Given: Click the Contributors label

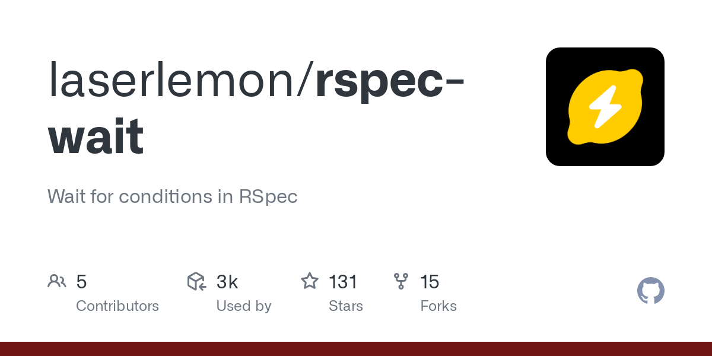Looking at the screenshot, I should [x=117, y=306].
